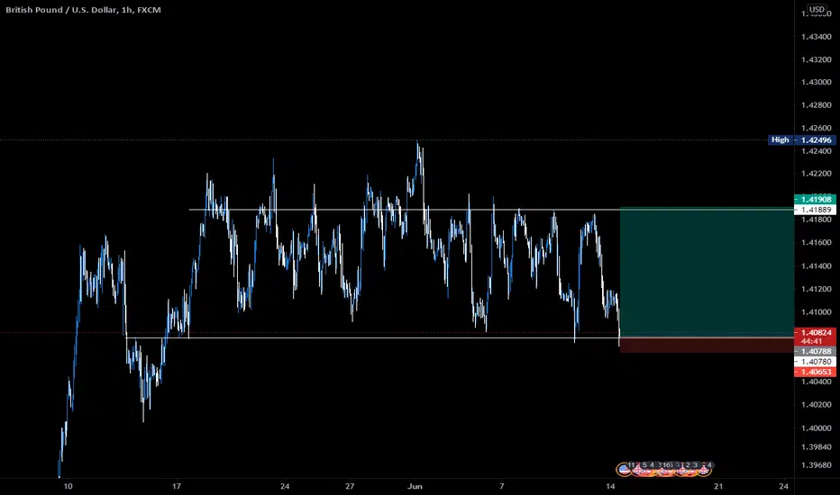
Task: Click the 21 date label on time axis
Action: pyautogui.click(x=718, y=486)
